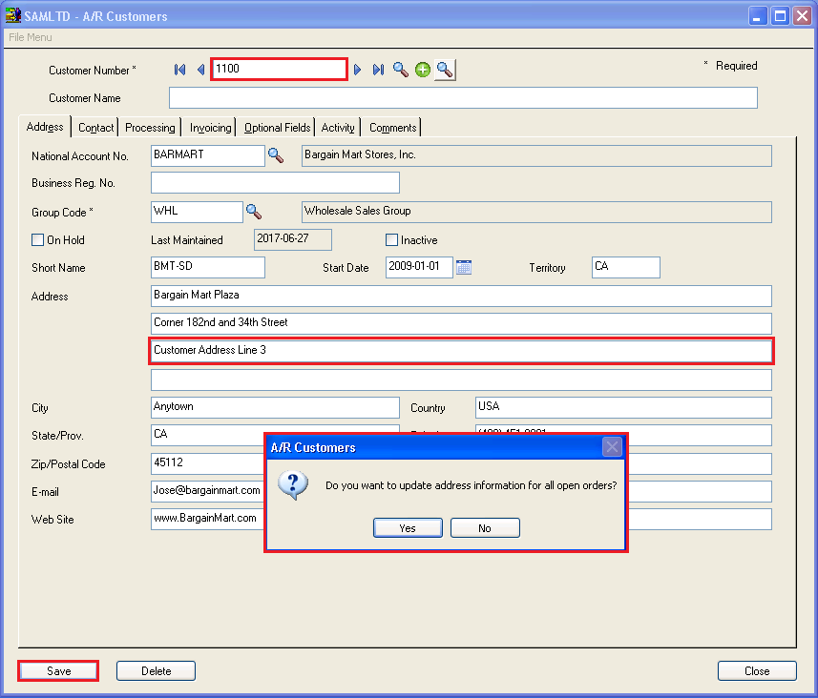Go to last customer record arrow
Screen dimensions: 818x698
click(x=378, y=70)
